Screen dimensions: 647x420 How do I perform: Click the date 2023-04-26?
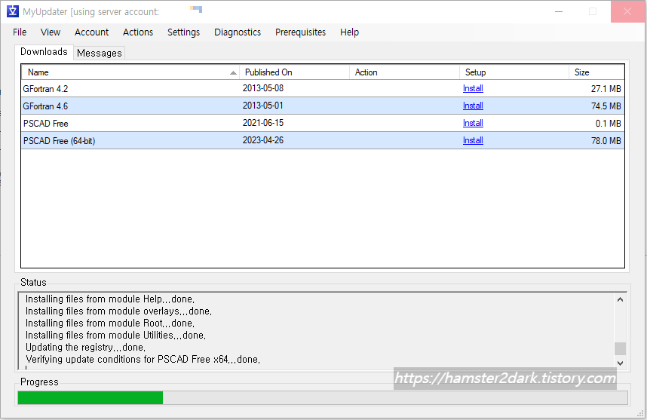point(263,139)
